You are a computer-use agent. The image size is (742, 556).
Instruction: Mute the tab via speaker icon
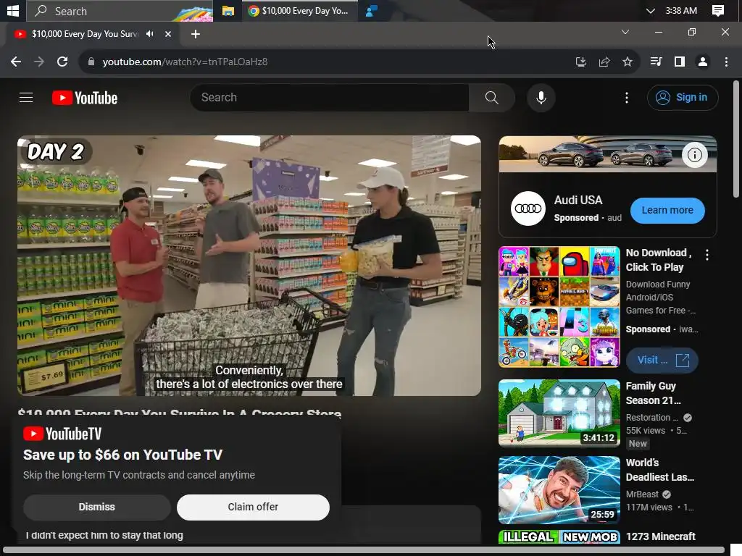click(x=150, y=34)
